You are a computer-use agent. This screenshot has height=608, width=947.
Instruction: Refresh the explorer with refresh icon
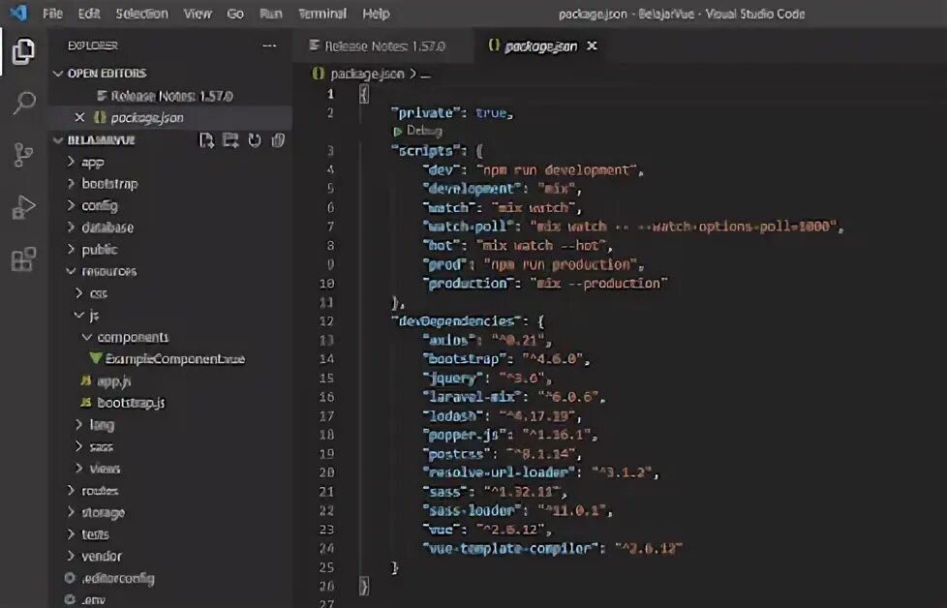coord(255,140)
